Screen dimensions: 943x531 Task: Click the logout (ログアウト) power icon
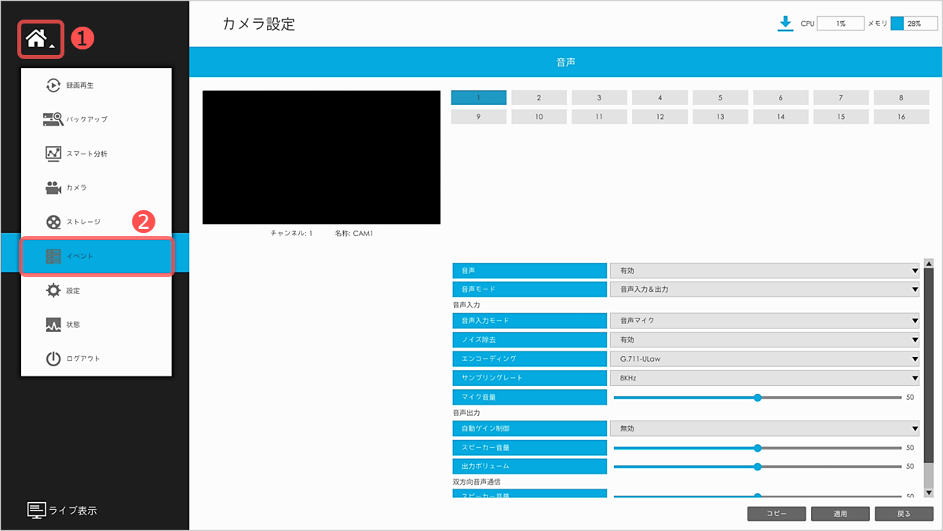click(53, 358)
